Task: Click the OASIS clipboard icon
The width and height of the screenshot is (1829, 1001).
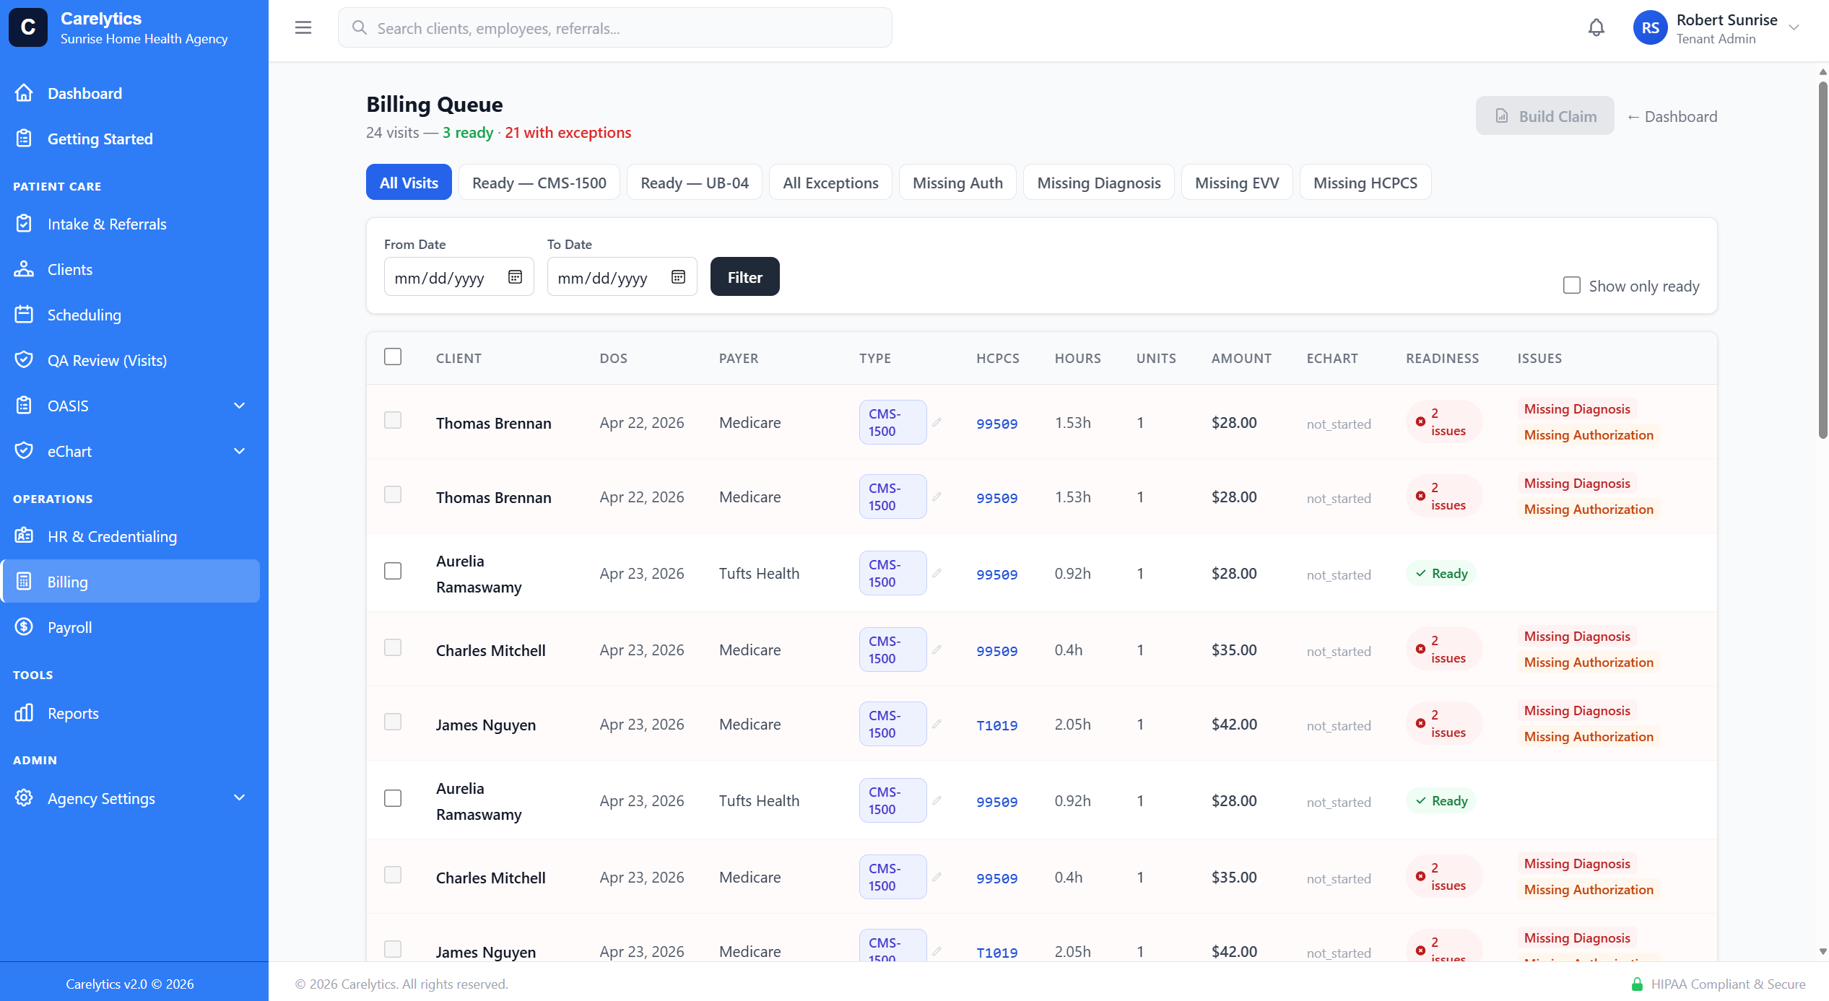Action: pyautogui.click(x=24, y=406)
